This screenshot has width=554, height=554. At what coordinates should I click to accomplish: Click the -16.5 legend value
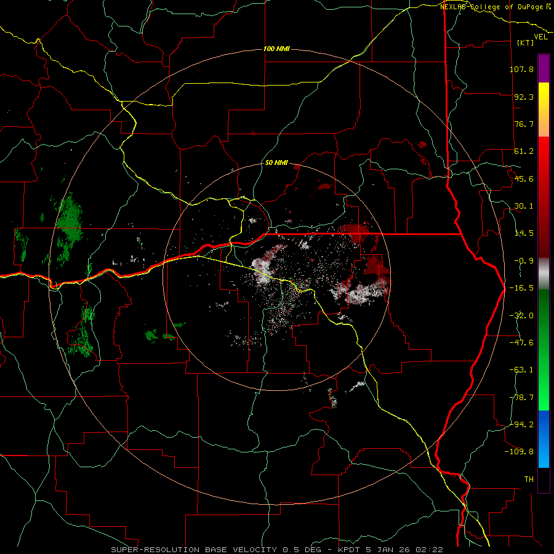point(521,288)
